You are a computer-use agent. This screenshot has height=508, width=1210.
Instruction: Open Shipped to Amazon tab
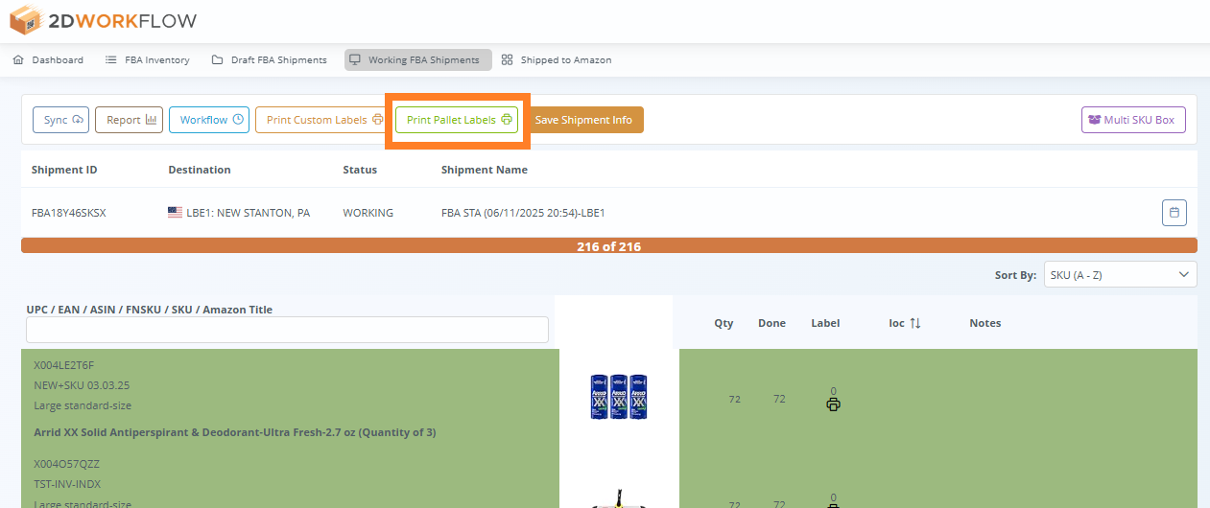pyautogui.click(x=557, y=59)
